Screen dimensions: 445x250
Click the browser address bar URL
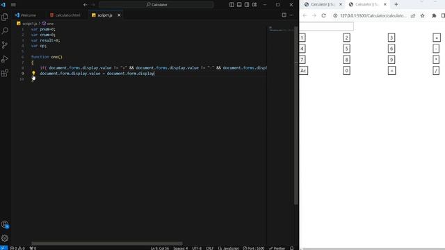(373, 16)
